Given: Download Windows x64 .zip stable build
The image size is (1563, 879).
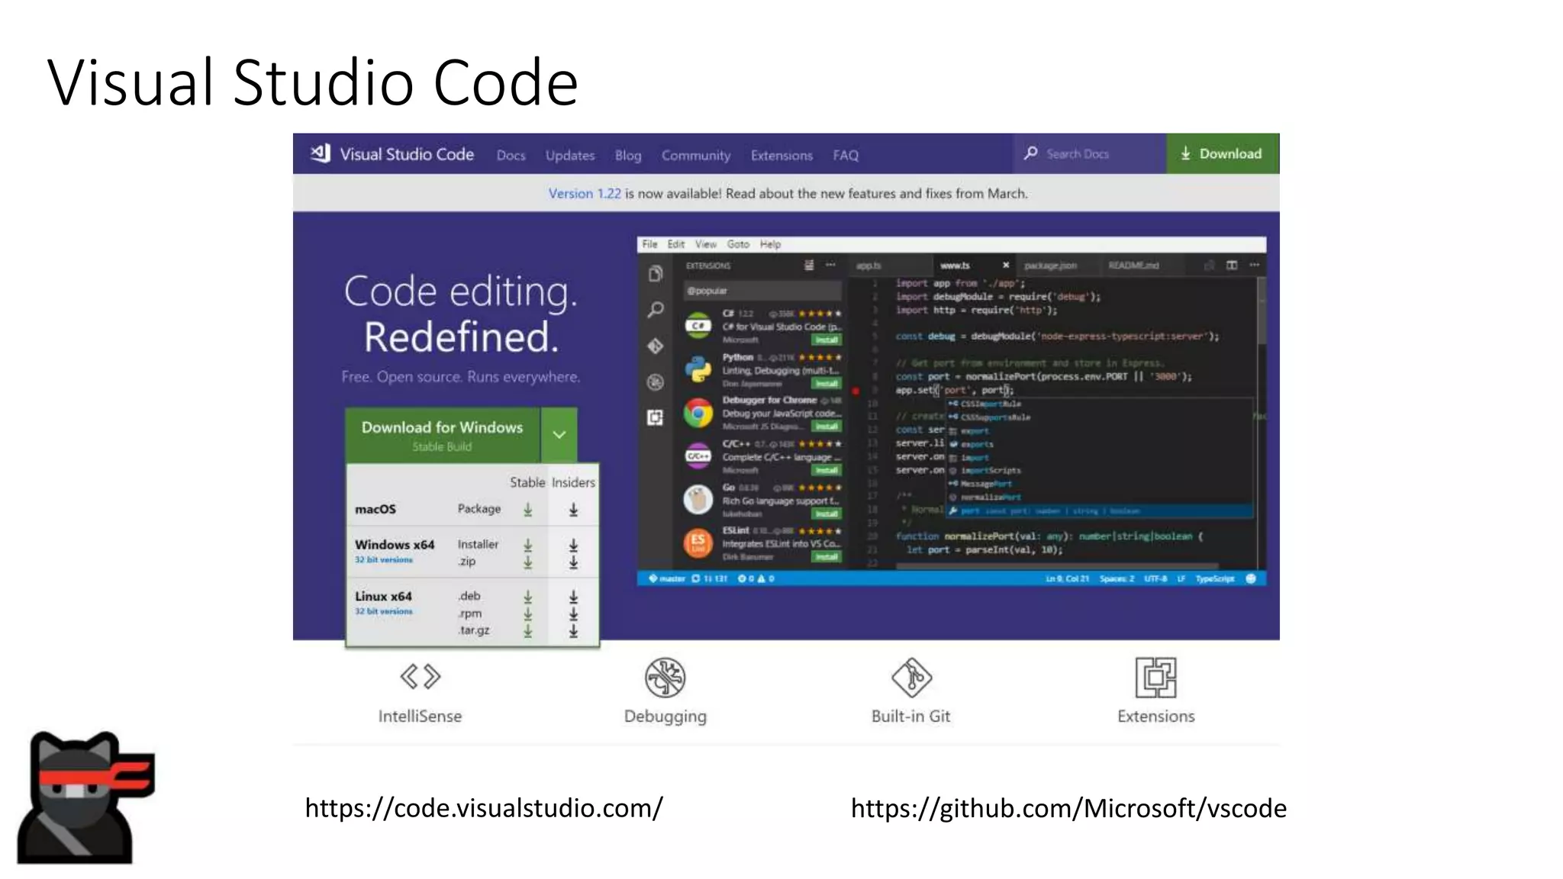Looking at the screenshot, I should (x=527, y=562).
